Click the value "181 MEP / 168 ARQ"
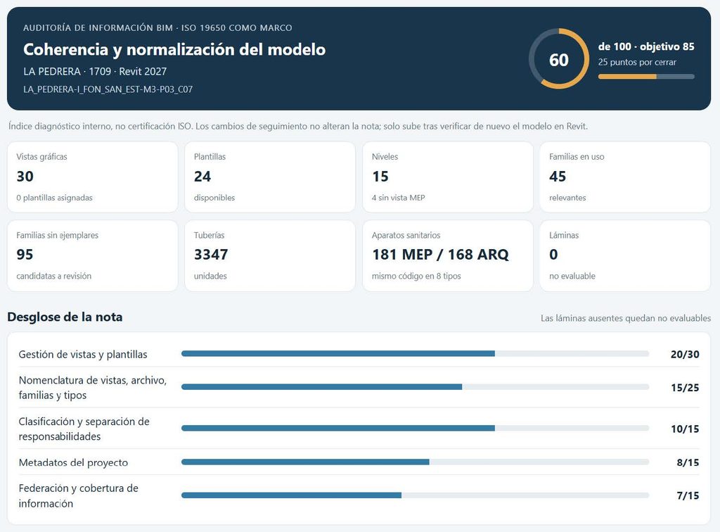 click(x=440, y=255)
